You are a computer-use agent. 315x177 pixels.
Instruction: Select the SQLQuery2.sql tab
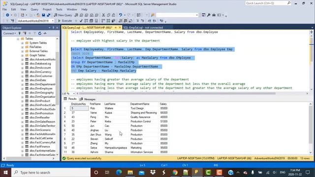[87, 28]
